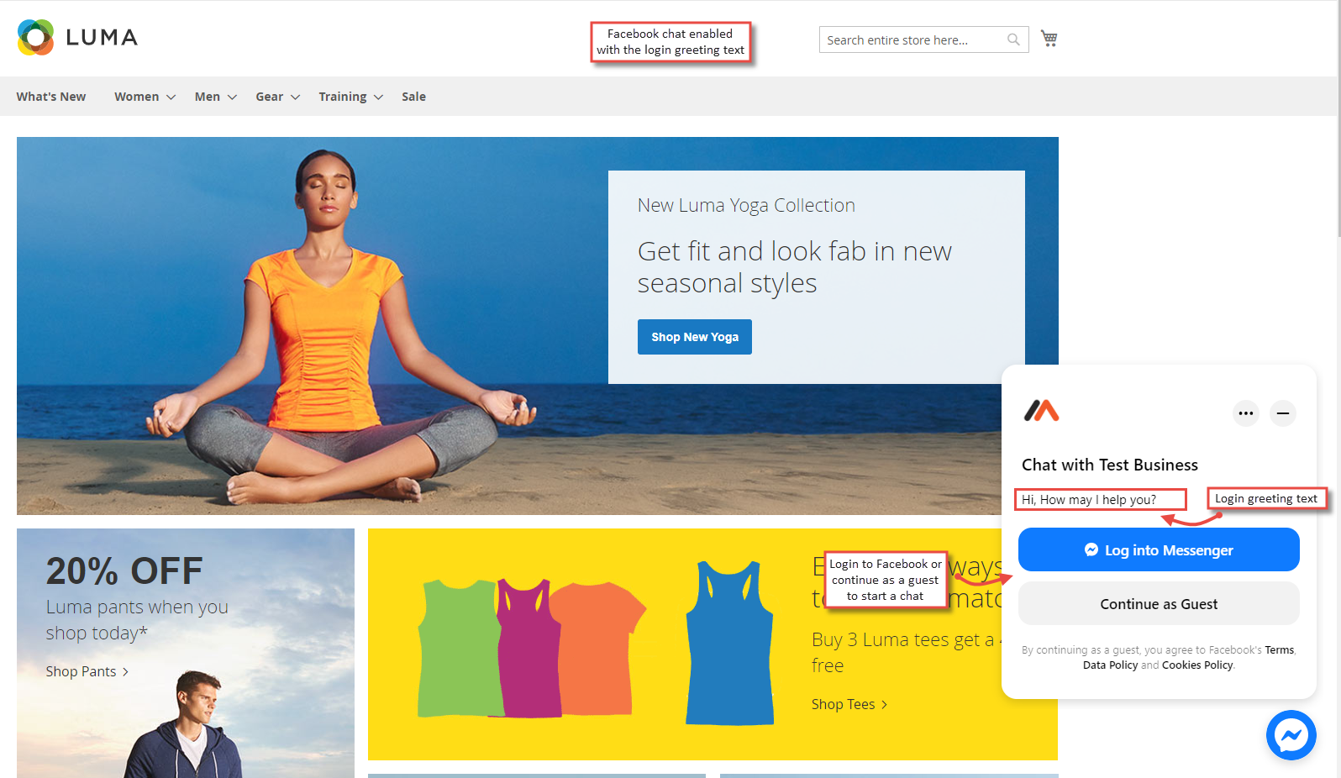The width and height of the screenshot is (1341, 778).
Task: Click the Luma logo
Action: point(77,38)
